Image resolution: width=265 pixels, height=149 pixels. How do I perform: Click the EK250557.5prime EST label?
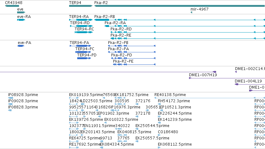click(x=152, y=138)
